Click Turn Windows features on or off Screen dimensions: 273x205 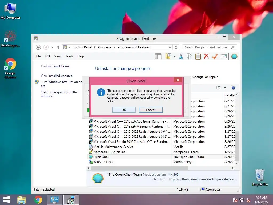(x=61, y=84)
